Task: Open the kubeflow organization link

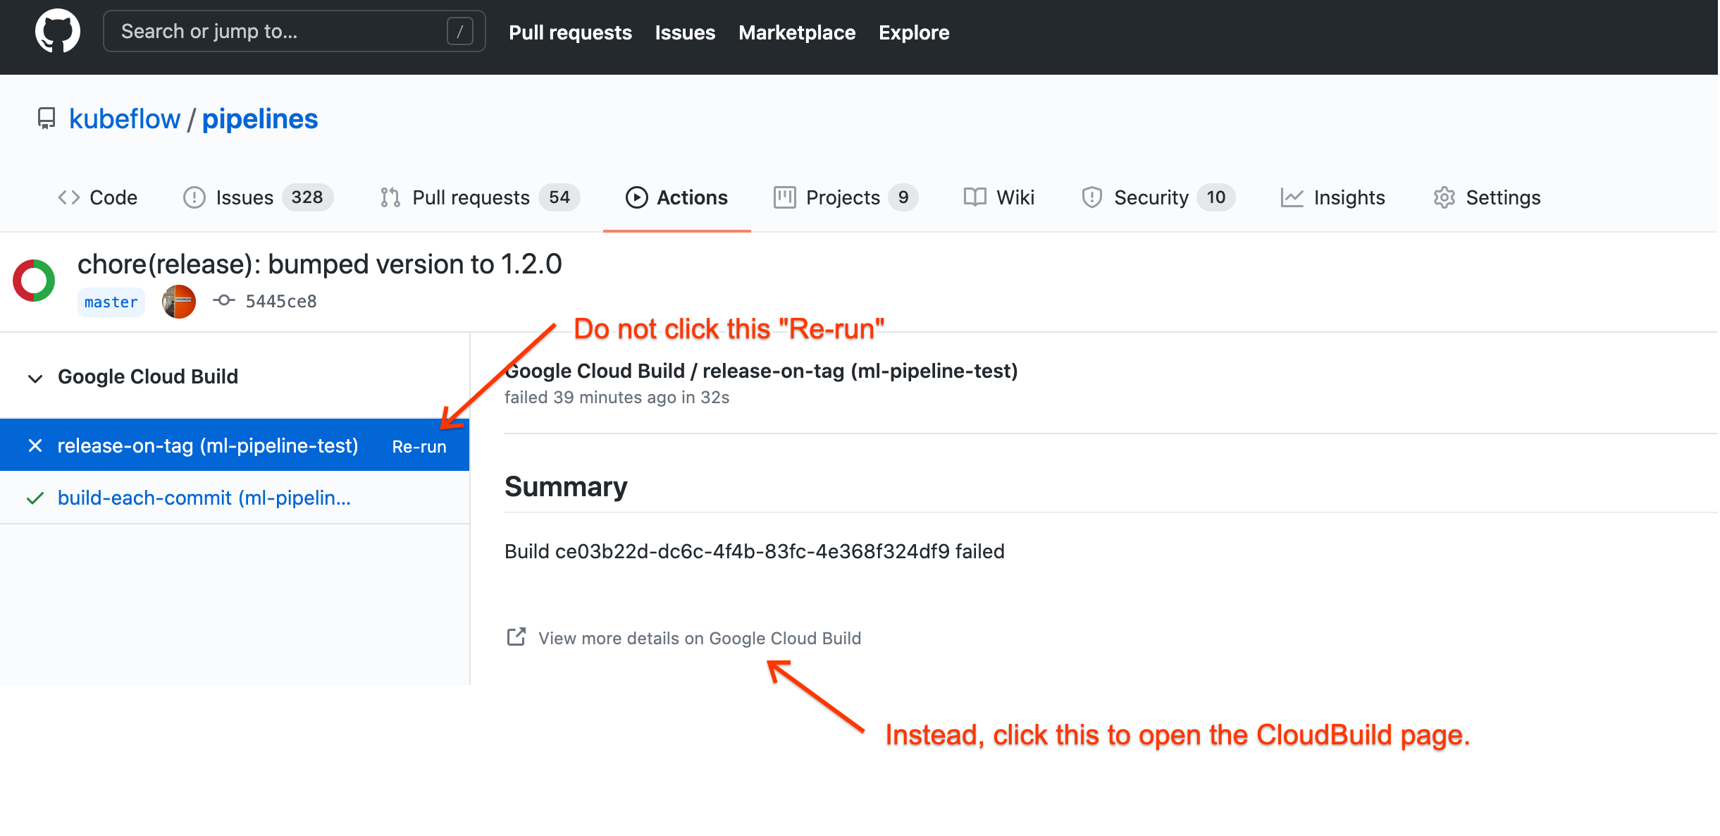Action: click(125, 119)
